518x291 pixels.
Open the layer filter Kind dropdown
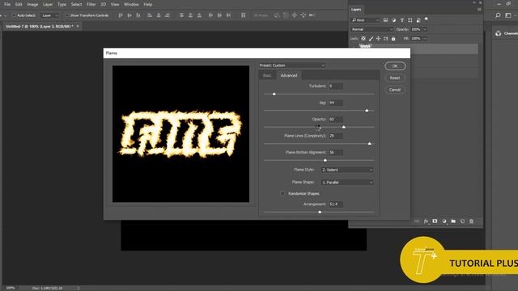365,20
